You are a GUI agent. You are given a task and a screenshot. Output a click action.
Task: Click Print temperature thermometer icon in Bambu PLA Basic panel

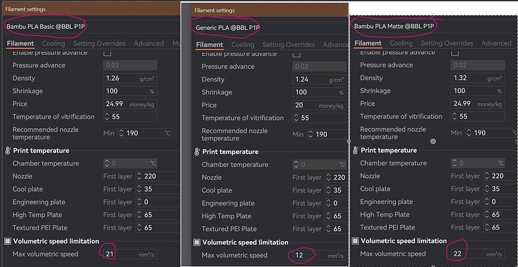click(x=8, y=151)
